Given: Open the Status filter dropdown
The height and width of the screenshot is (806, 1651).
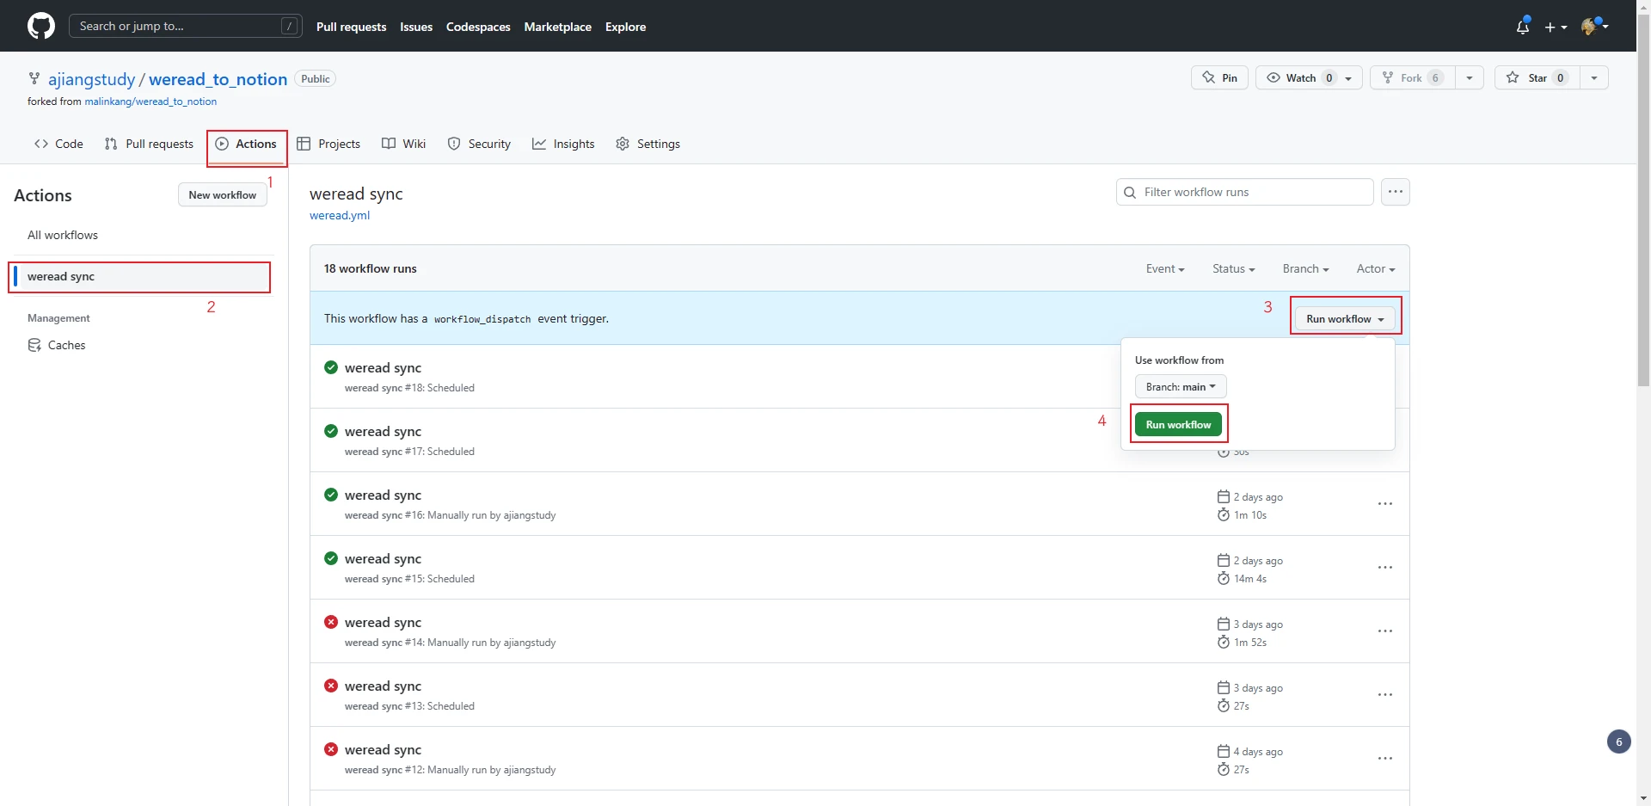Looking at the screenshot, I should [x=1234, y=268].
